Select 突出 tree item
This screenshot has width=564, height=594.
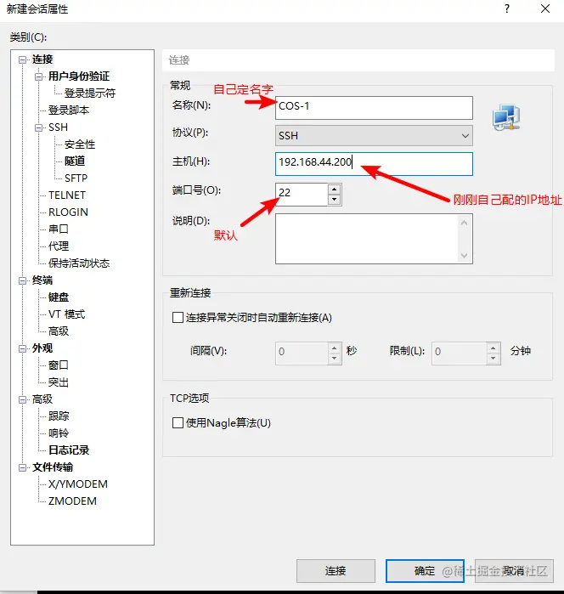point(59,382)
